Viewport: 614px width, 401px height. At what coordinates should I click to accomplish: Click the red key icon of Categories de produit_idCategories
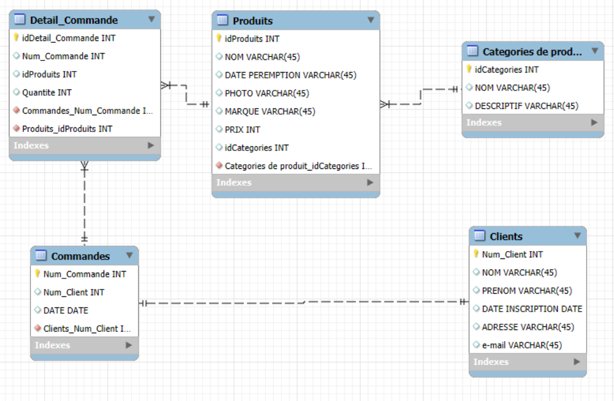coord(219,165)
